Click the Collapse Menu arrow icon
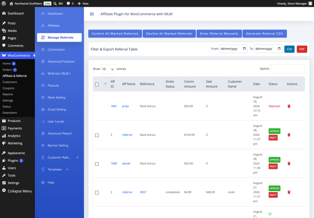The image size is (314, 218). pos(4,190)
